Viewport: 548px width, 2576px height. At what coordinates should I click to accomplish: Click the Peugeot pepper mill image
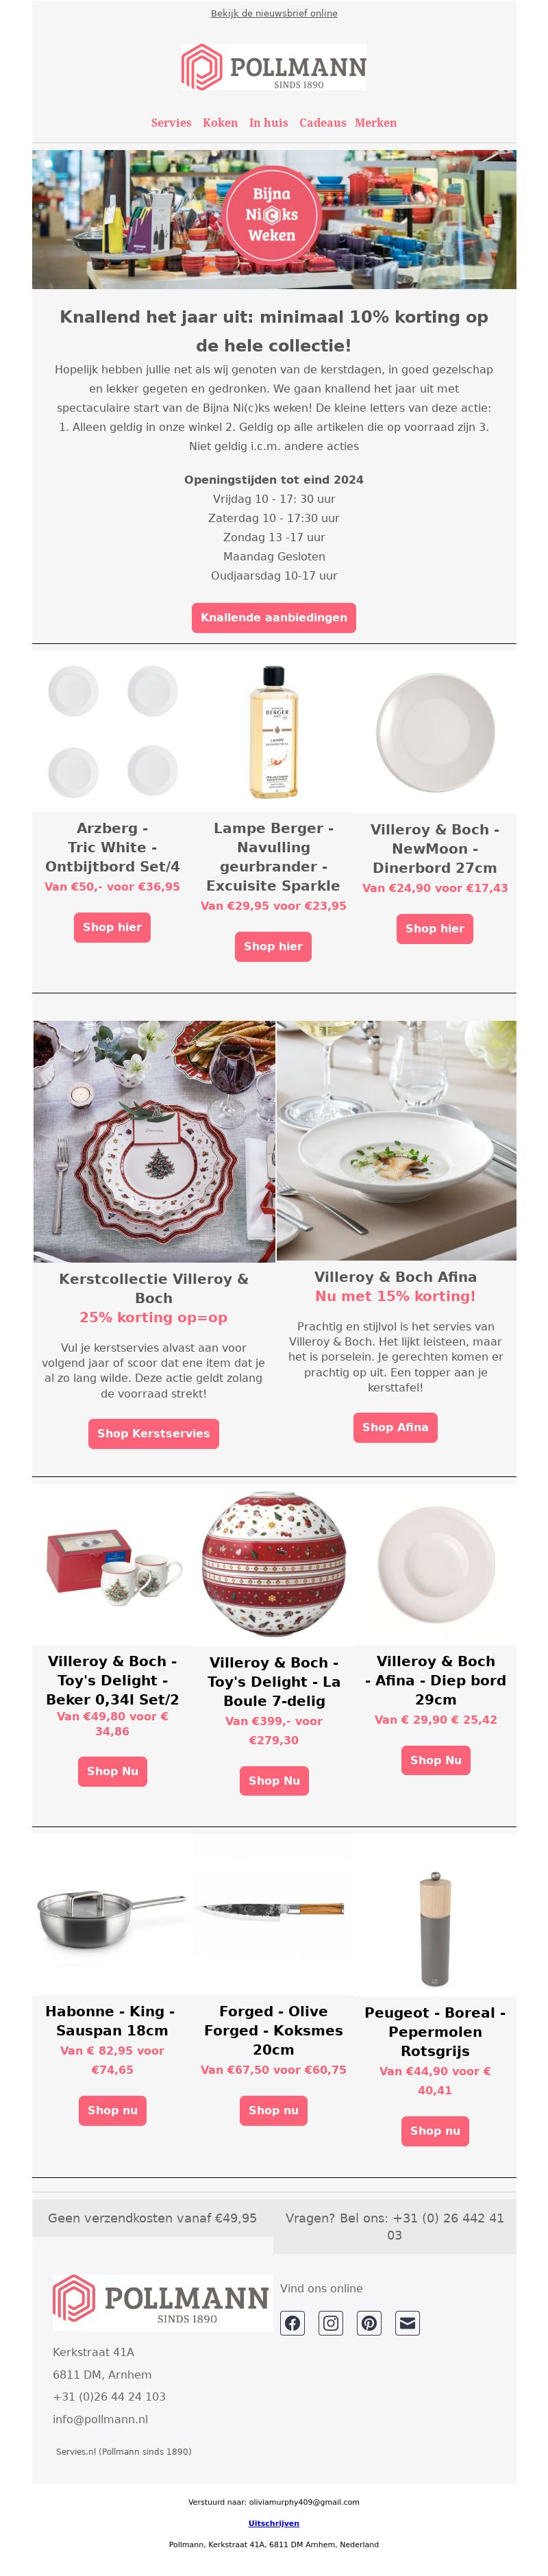point(435,1929)
